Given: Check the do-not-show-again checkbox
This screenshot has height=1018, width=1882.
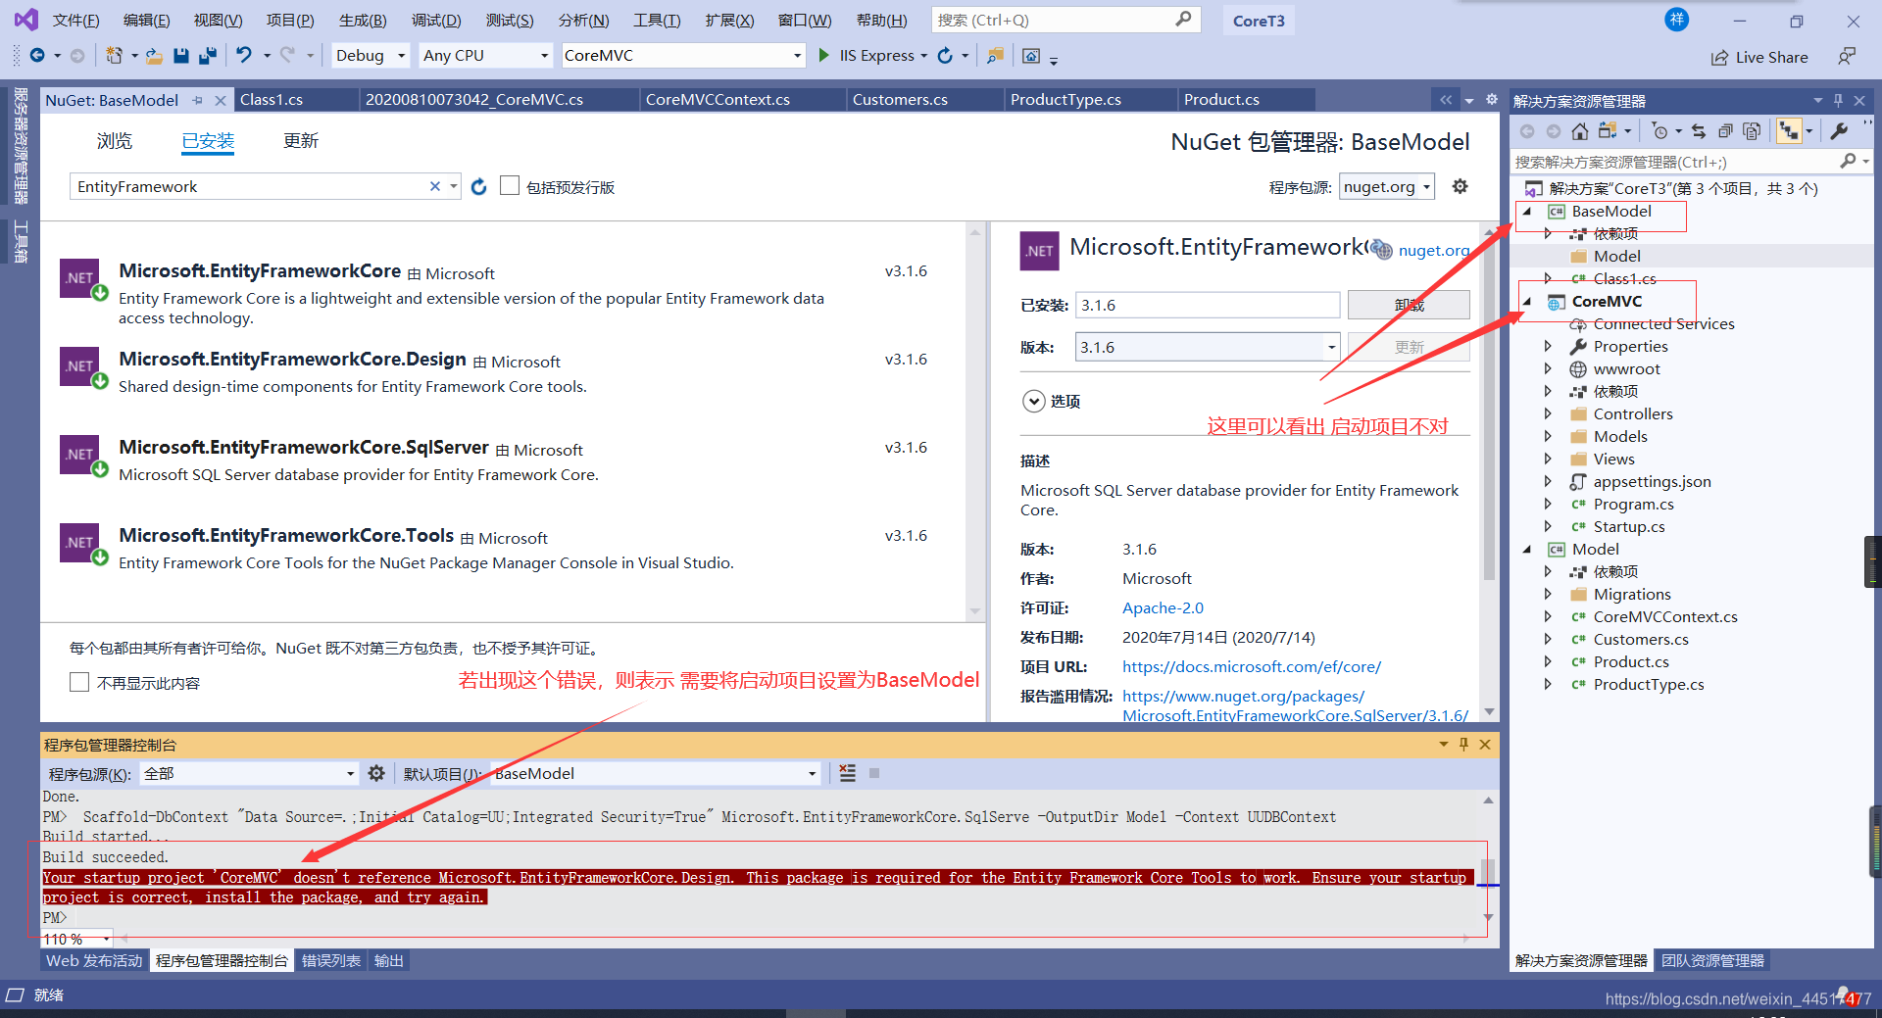Looking at the screenshot, I should tap(79, 682).
